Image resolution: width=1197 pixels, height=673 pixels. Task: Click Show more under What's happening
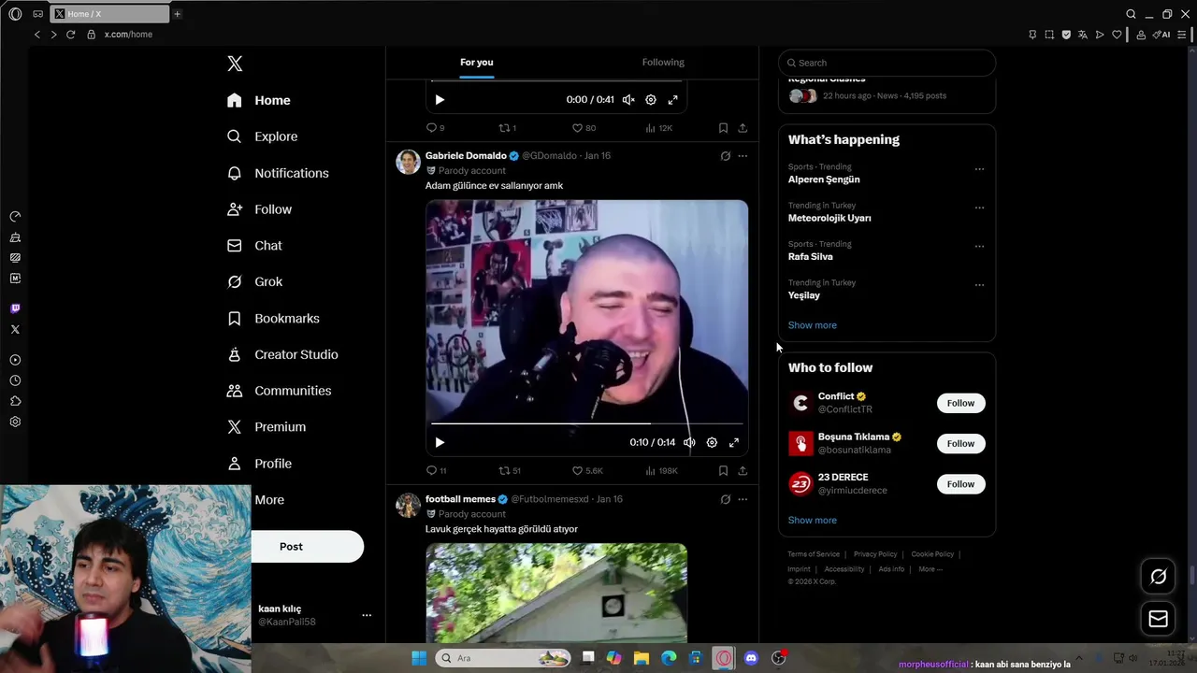812,325
